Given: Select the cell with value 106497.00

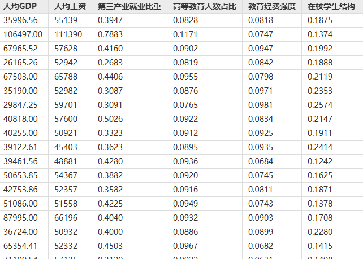Looking at the screenshot, I should tap(23, 34).
